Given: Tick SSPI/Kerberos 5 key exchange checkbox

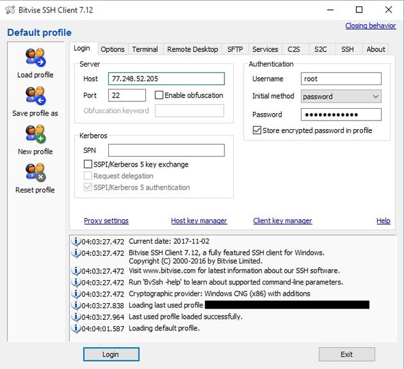Looking at the screenshot, I should (88, 164).
